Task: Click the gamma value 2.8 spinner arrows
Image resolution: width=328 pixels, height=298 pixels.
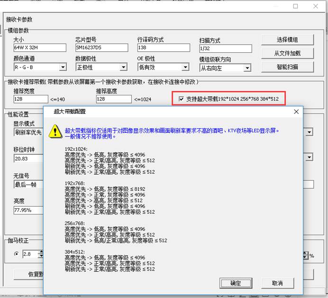Action: (40, 254)
